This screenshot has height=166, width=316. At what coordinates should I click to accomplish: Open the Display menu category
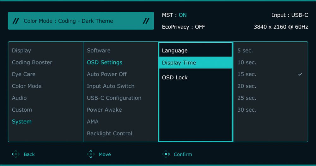coord(21,51)
